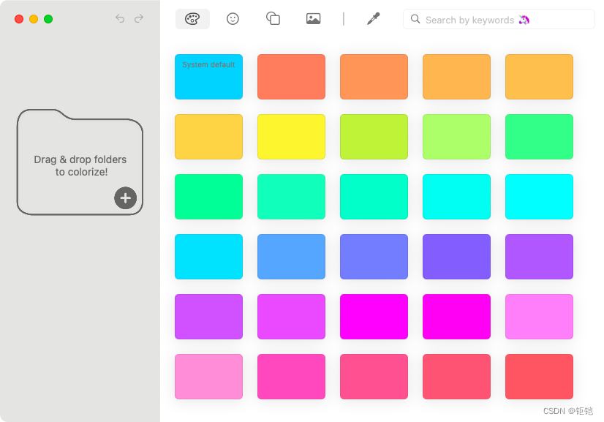Select the color palette toolbar icon

191,19
